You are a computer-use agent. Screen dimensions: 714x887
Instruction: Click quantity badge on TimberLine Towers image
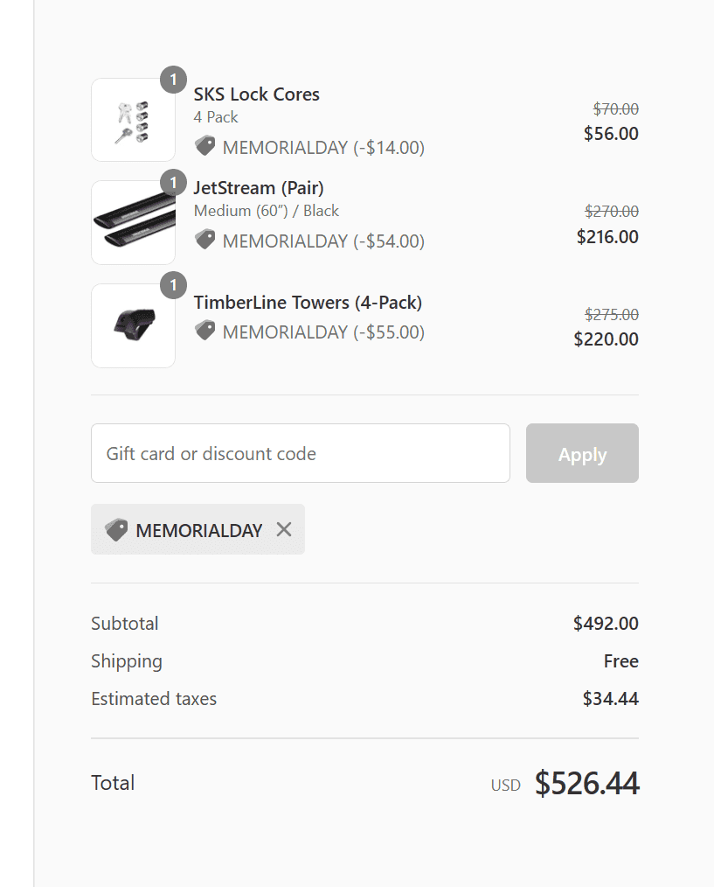point(173,285)
